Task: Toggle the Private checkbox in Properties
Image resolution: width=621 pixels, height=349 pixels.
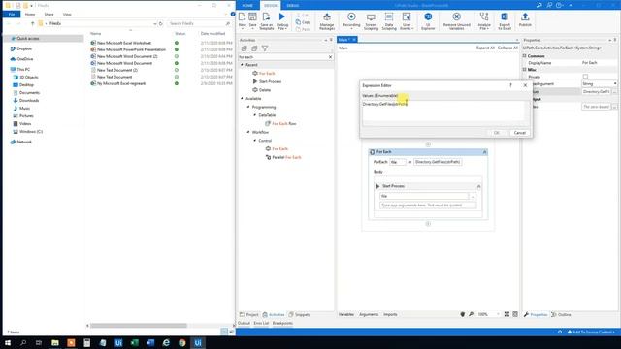Action: point(585,77)
